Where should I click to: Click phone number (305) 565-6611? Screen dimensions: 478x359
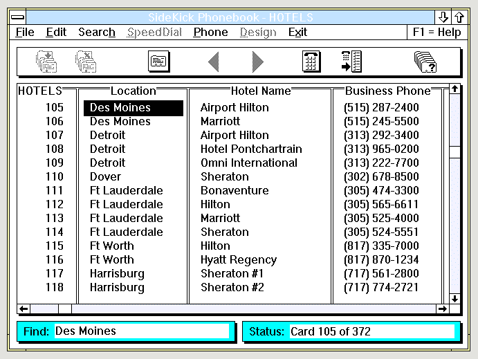[x=381, y=204]
